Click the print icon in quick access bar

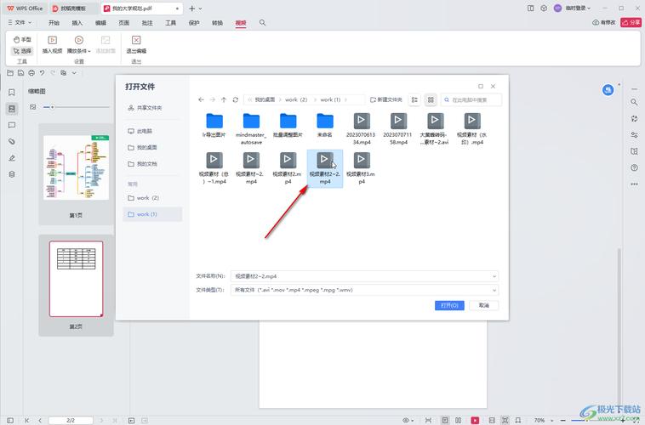31,73
